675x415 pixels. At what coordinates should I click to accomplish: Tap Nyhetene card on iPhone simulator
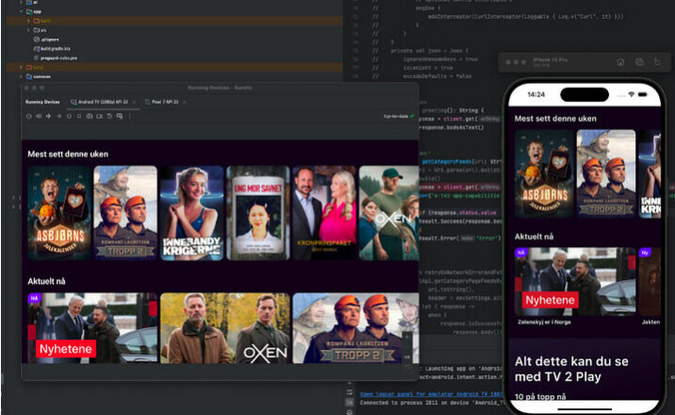point(576,282)
